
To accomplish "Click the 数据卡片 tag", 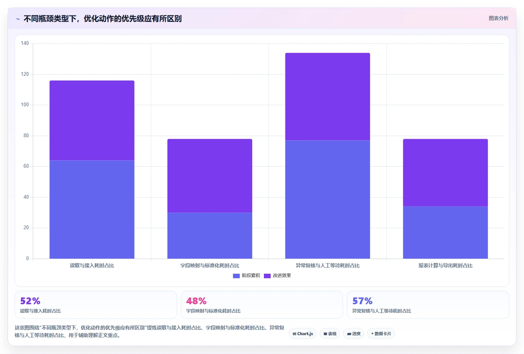I will (x=381, y=334).
